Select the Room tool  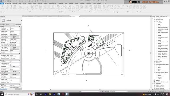click(x=82, y=7)
